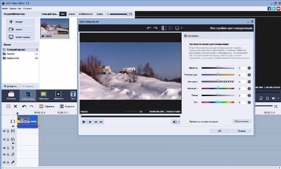Select the Видео media filter tab

coord(72,14)
